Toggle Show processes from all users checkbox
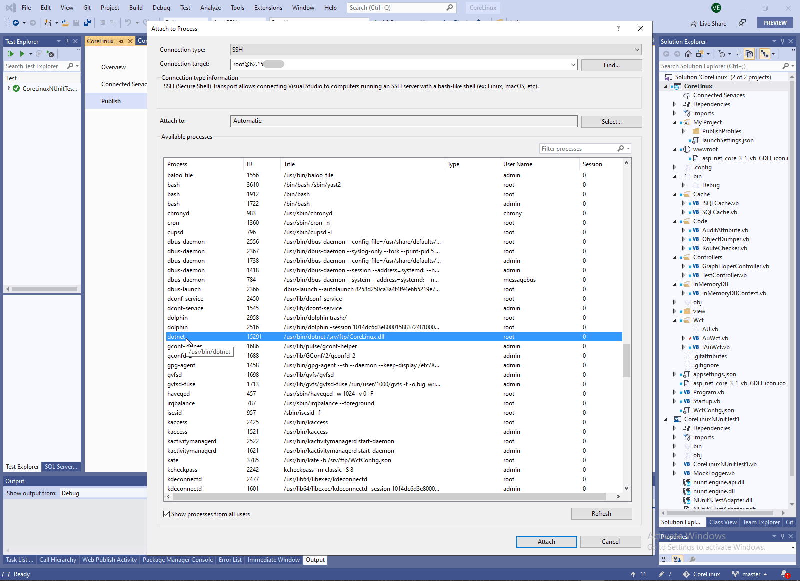The width and height of the screenshot is (800, 581). 167,514
